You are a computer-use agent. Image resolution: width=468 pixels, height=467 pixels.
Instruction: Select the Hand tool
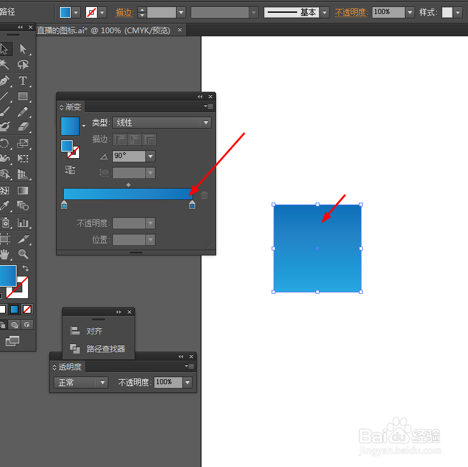(x=4, y=254)
